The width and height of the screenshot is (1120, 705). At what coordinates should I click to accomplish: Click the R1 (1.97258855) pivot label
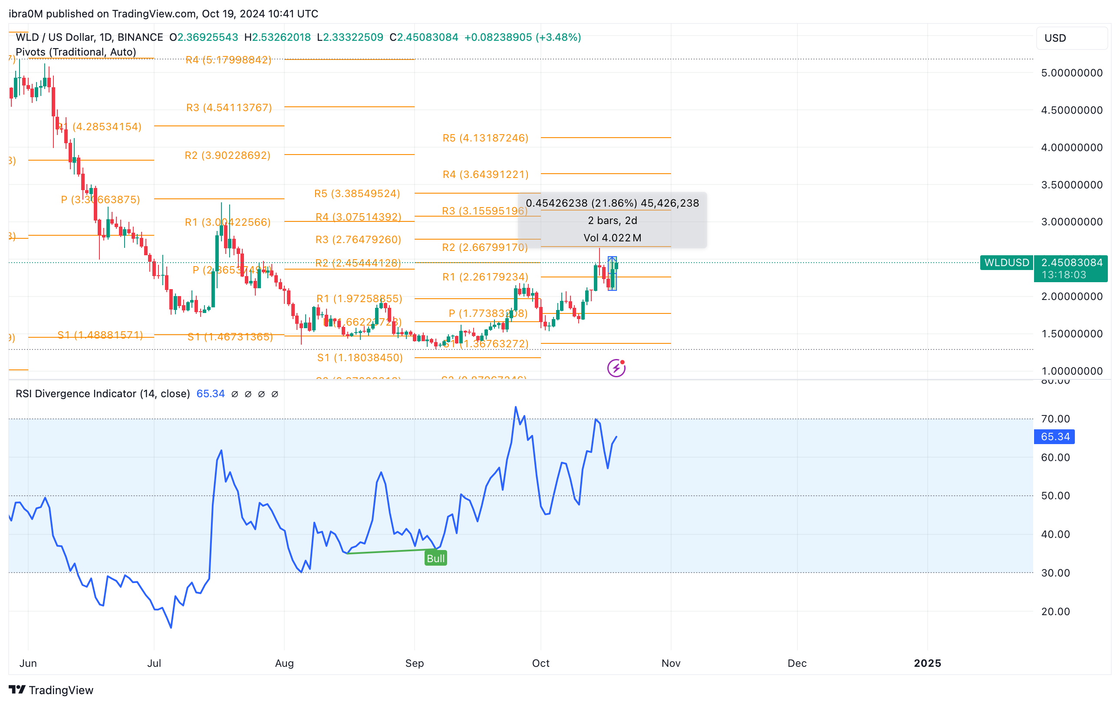(x=359, y=298)
